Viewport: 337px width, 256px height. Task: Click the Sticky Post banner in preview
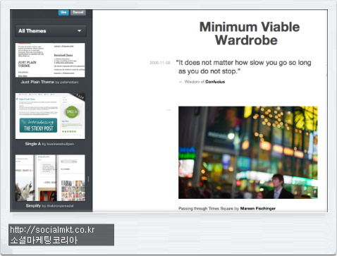(x=38, y=126)
